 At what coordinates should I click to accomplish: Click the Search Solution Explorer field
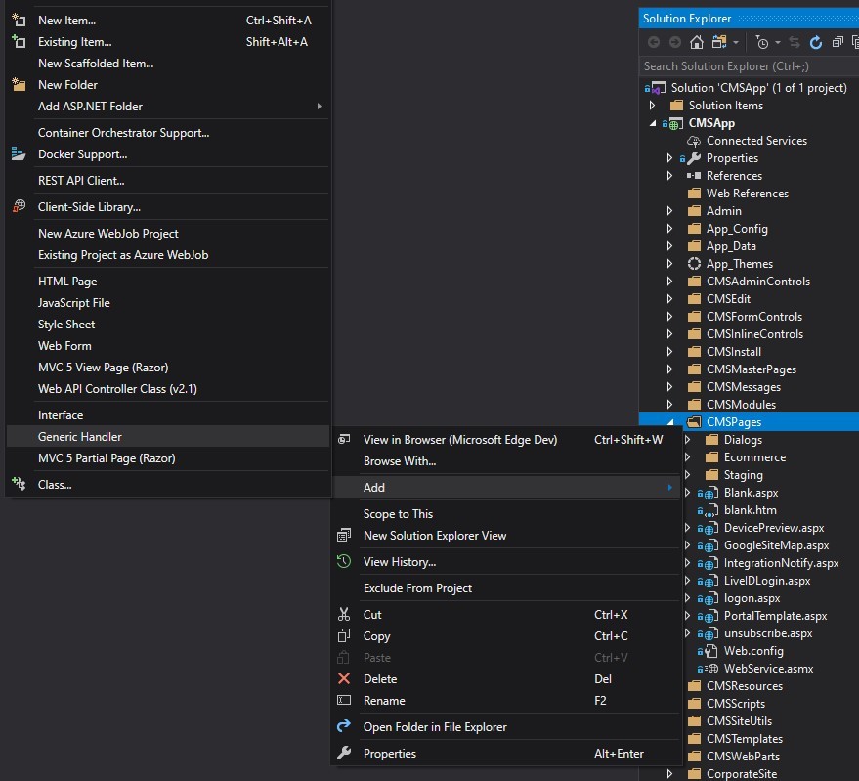click(x=749, y=66)
